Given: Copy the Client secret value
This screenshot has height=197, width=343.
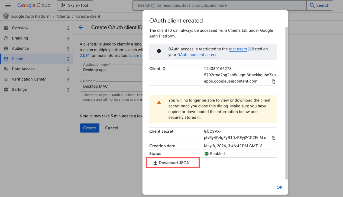Looking at the screenshot, I should (274, 138).
